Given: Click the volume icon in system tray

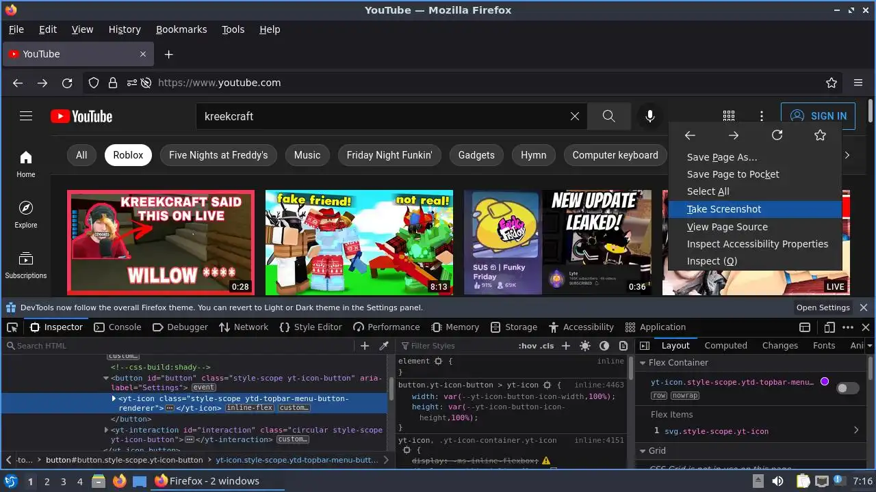Looking at the screenshot, I should 779,481.
